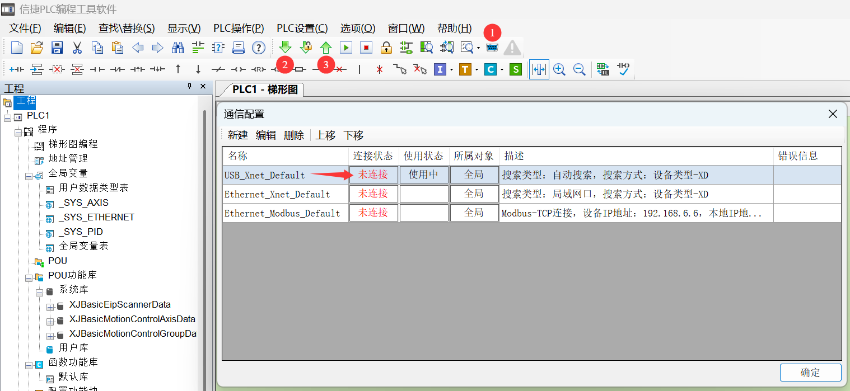Select 梯形图编程 in the project tree
The height and width of the screenshot is (391, 850).
(73, 144)
